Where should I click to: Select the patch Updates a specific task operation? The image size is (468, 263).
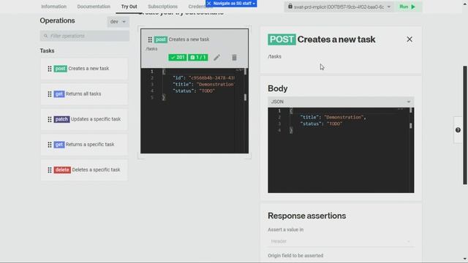[84, 119]
